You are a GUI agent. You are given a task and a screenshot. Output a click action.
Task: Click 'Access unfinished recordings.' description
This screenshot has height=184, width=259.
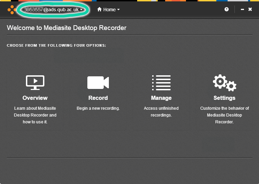pos(161,112)
